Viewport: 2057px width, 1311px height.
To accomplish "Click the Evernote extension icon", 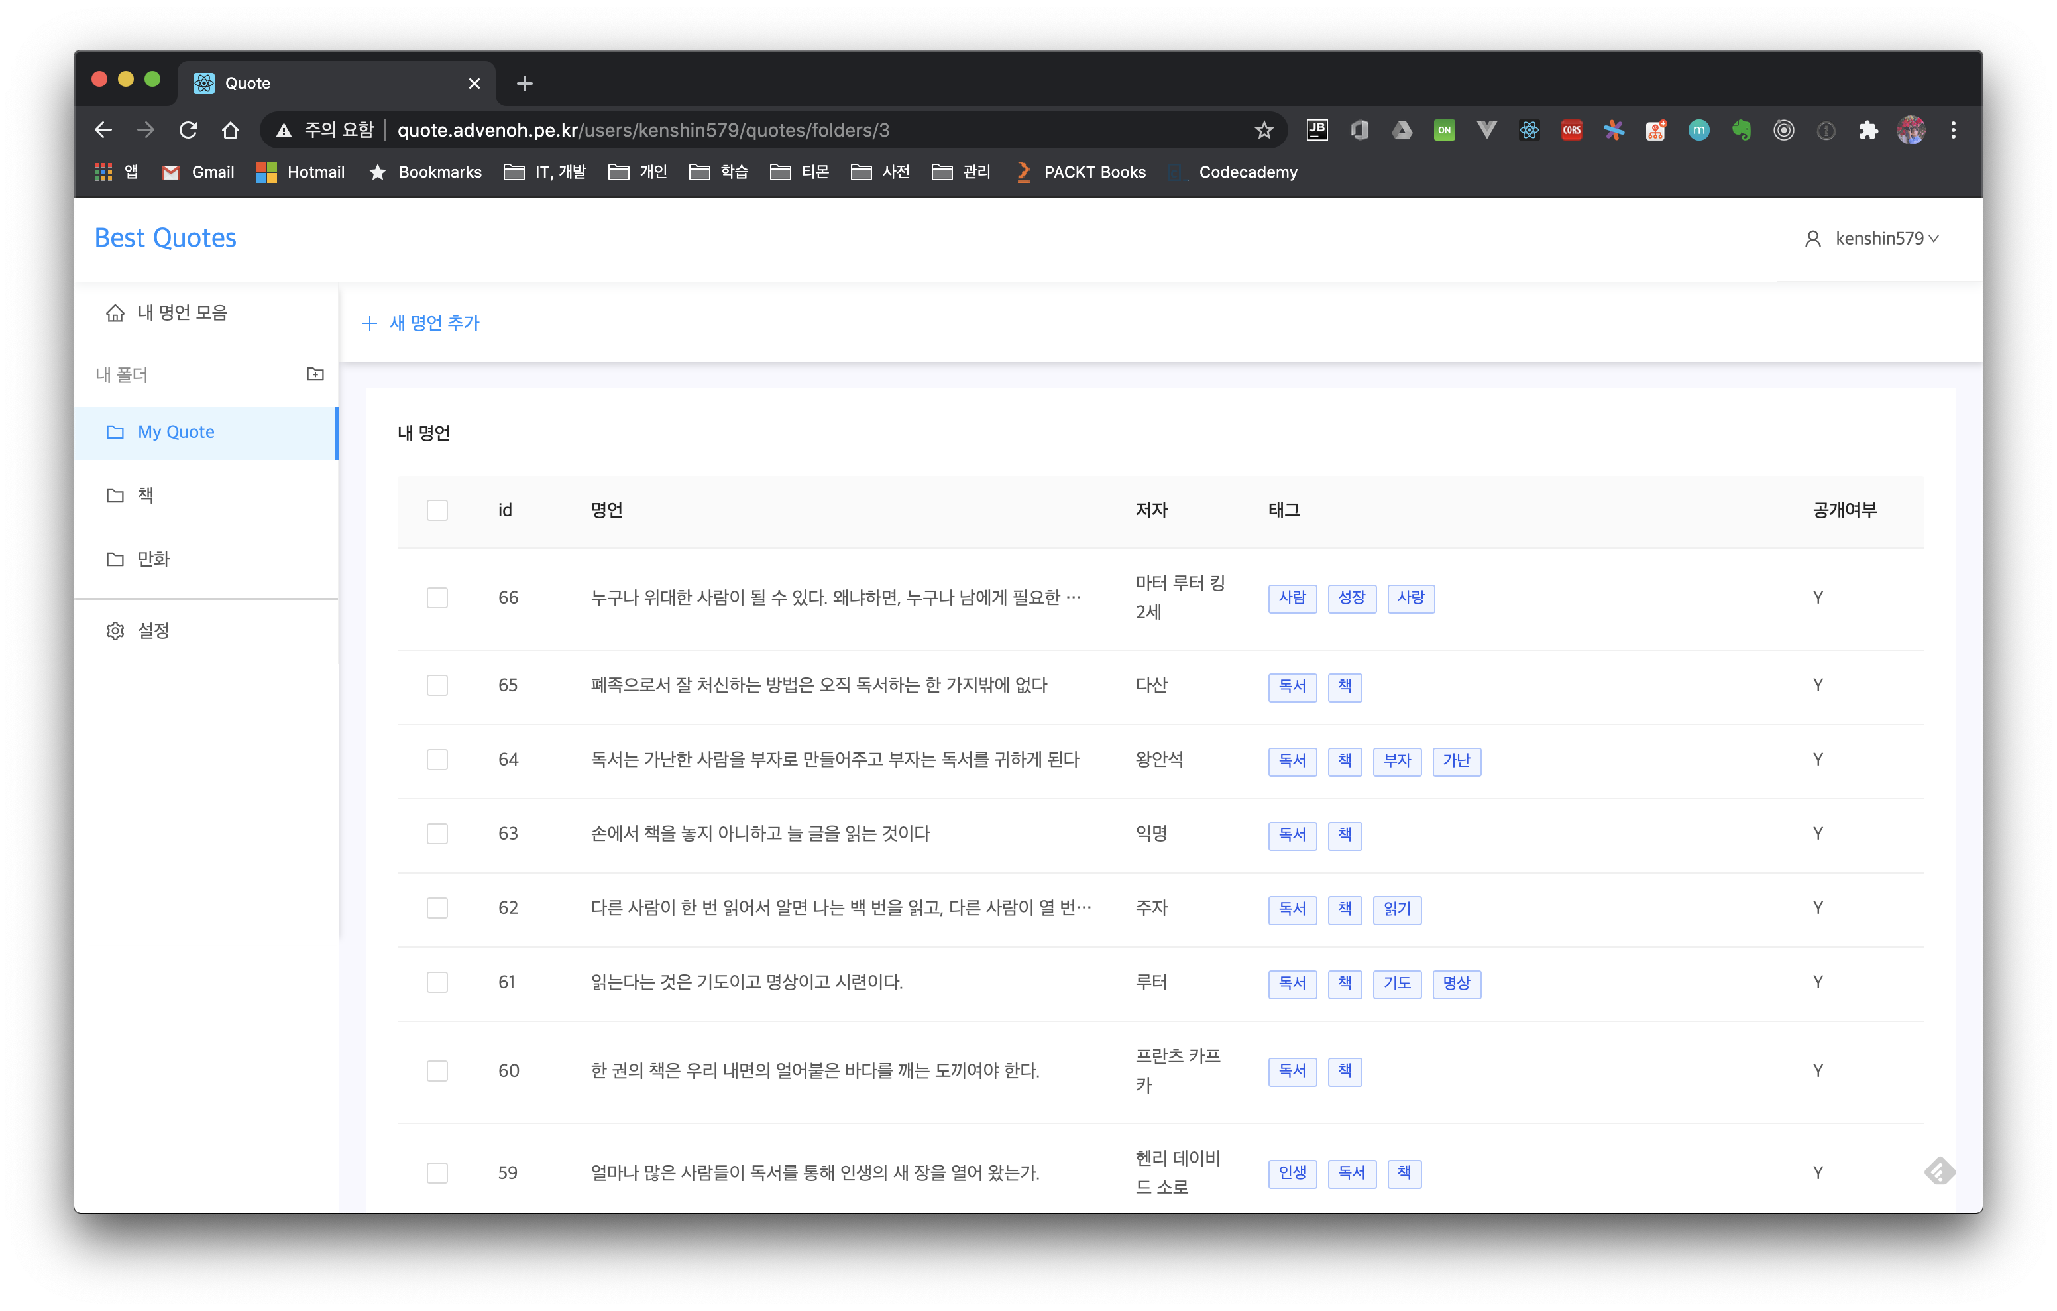I will 1741,130.
